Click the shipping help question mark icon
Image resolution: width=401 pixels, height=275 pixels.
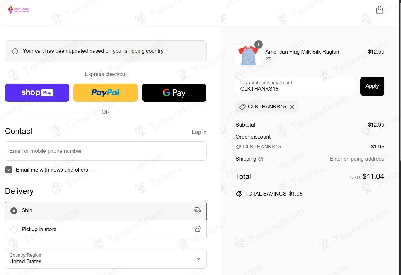[261, 159]
